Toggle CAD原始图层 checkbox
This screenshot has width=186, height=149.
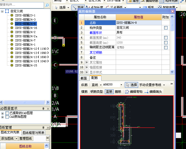tap(7, 117)
